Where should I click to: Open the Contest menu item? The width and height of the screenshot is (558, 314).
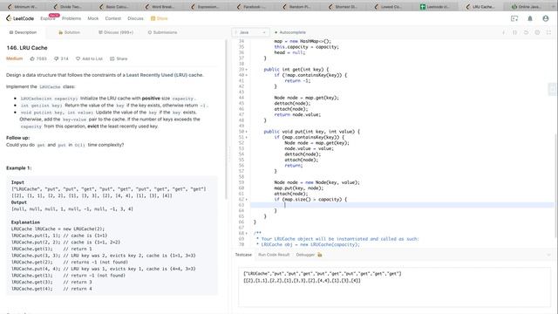(x=112, y=18)
